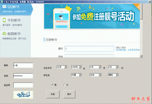
Task: Switch to the 邮箱帐号 tab
Action: (x=15, y=36)
